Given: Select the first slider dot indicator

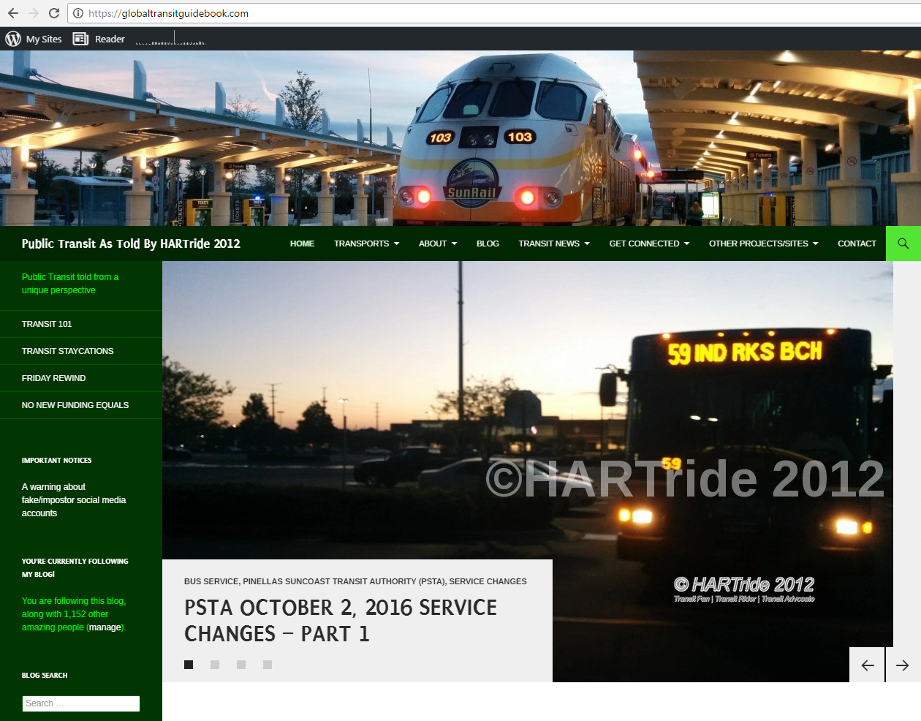Looking at the screenshot, I should coord(189,665).
